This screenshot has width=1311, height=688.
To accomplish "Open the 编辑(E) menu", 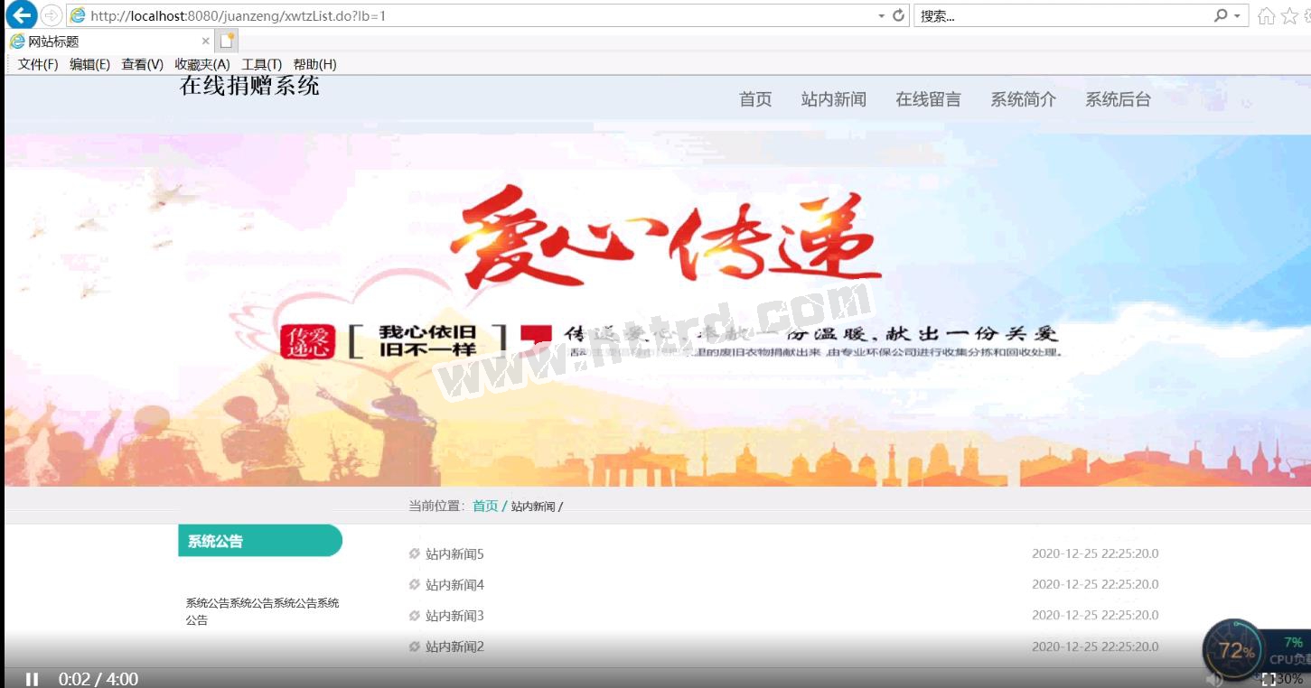I will pos(89,64).
